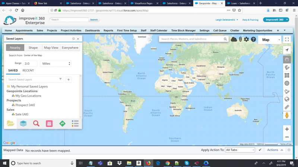Open the map settings gear icon
The image size is (298, 167).
pos(246,39)
